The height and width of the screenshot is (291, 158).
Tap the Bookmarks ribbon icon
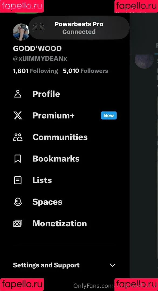[18, 159]
